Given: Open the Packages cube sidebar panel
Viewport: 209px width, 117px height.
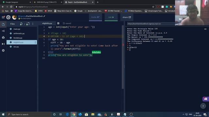Looking at the screenshot, I should click(3, 37).
